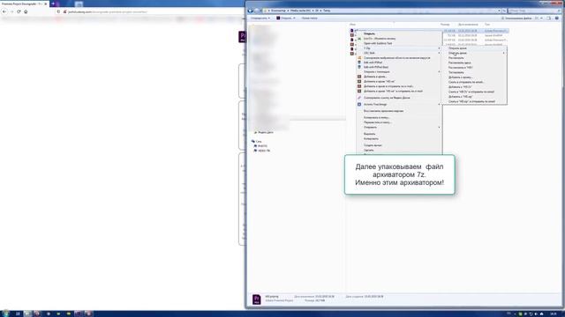Click the Acronis True Image icon in context menu
Viewport: 565px width, 317px height.
click(359, 104)
